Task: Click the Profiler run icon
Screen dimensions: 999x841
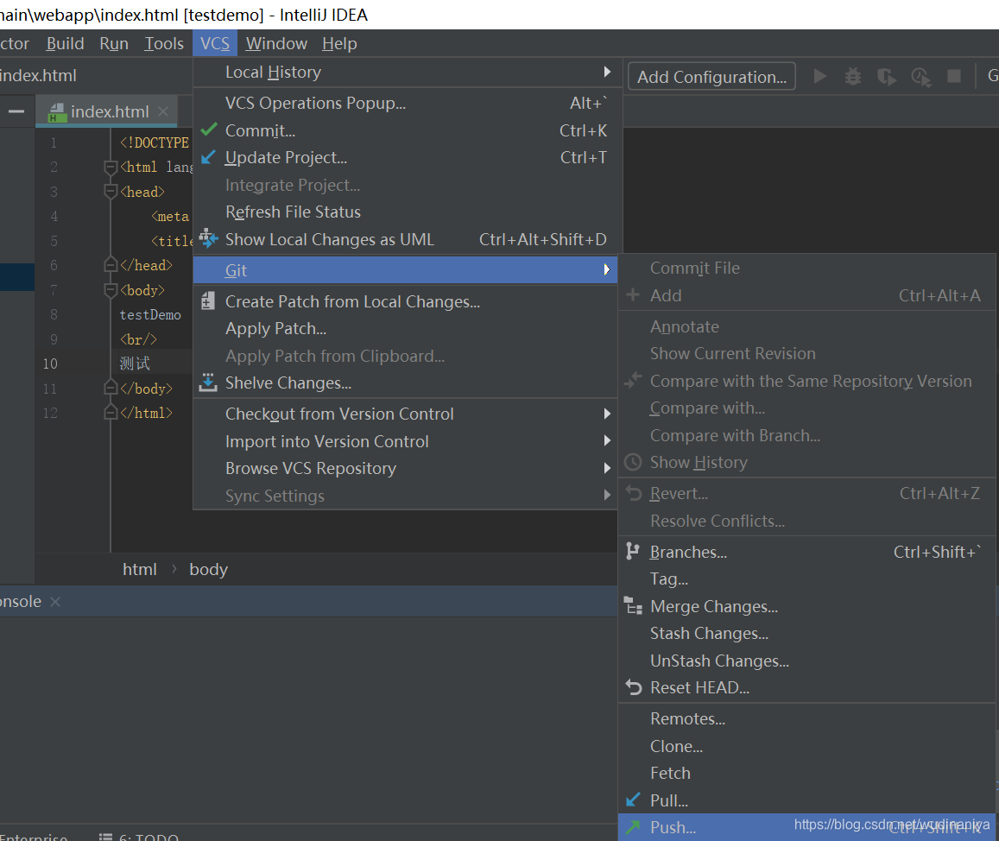Action: click(920, 77)
